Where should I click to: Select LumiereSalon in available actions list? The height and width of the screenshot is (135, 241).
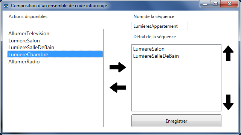55,40
